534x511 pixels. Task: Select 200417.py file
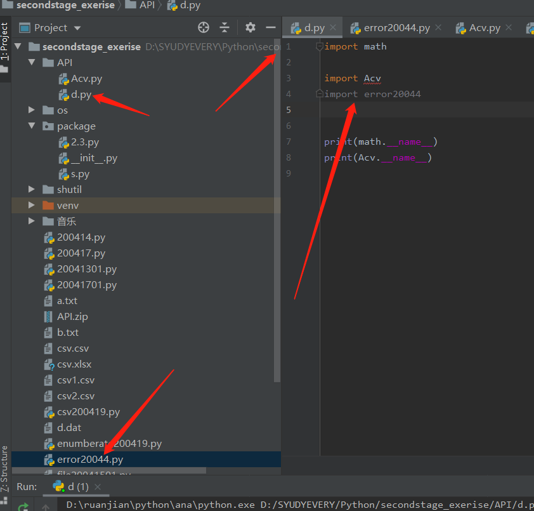point(75,253)
